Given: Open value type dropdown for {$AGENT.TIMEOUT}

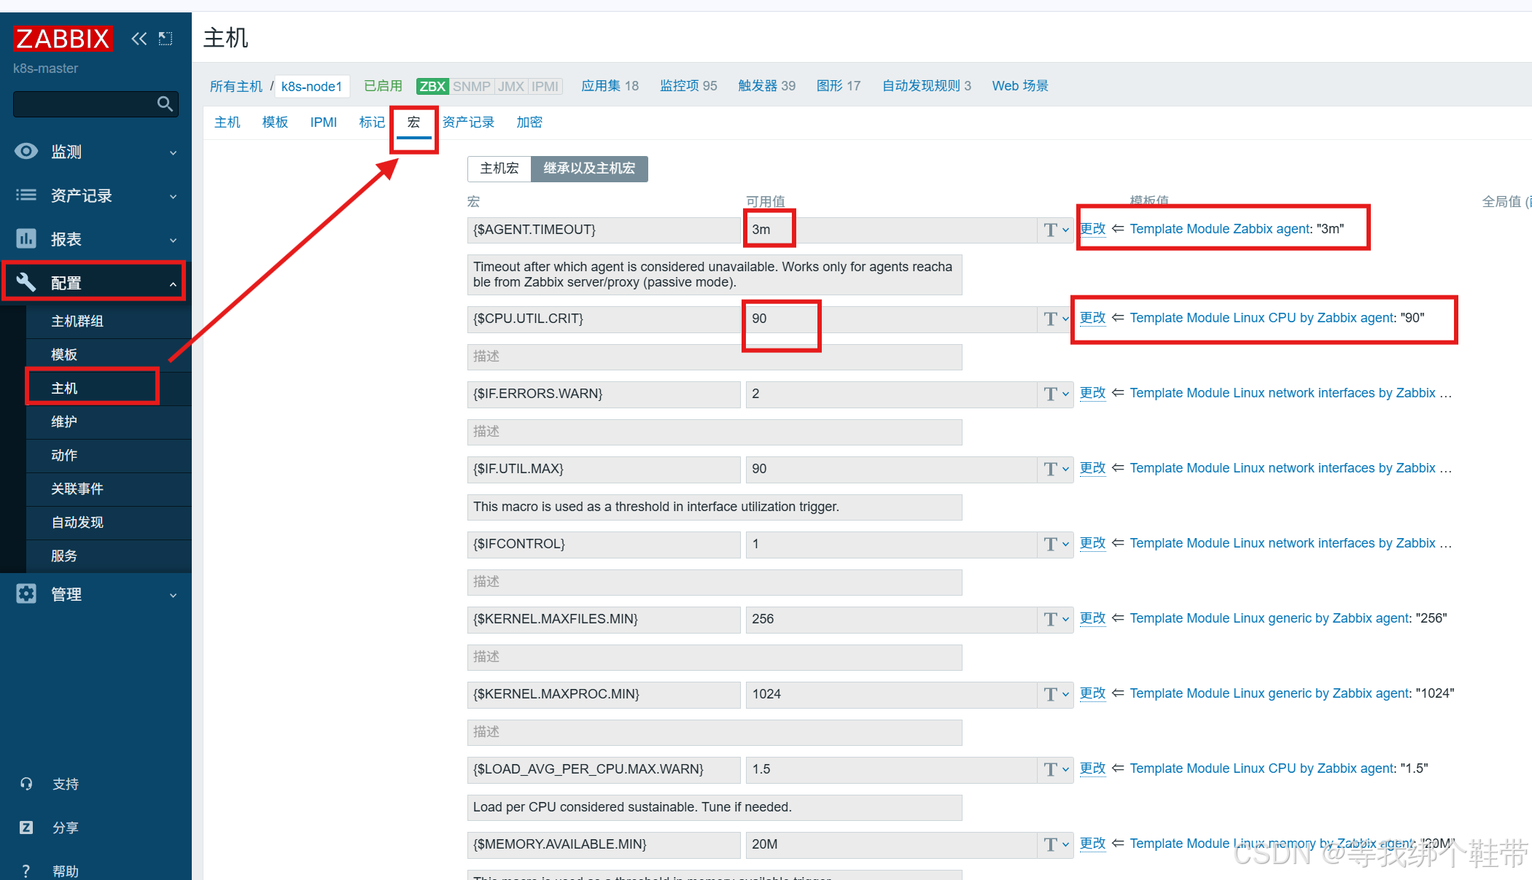Looking at the screenshot, I should (x=1055, y=230).
